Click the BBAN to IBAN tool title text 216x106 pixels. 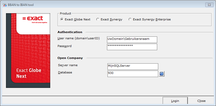click(21, 5)
